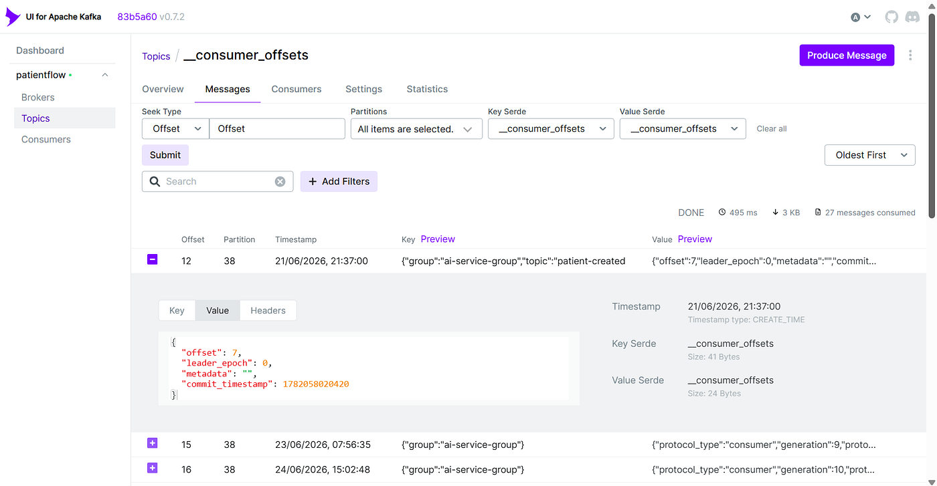The width and height of the screenshot is (937, 486).
Task: Open the Settings tab
Action: click(363, 89)
